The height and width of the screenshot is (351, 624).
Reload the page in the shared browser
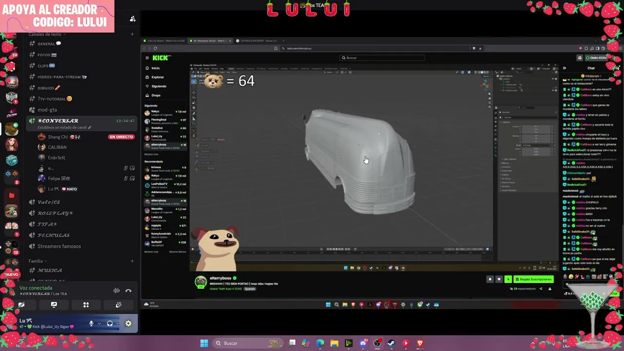pos(156,48)
